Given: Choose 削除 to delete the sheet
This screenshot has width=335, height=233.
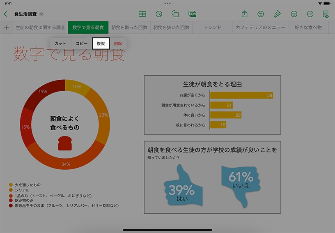Looking at the screenshot, I should pos(118,44).
